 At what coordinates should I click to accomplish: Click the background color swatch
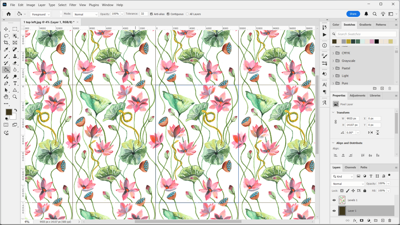[14, 117]
